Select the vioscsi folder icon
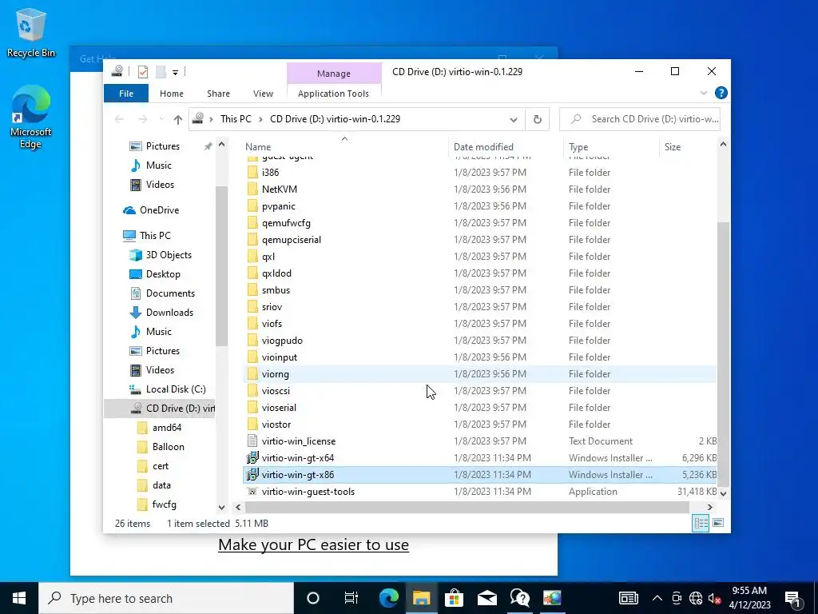The height and width of the screenshot is (614, 818). pos(252,390)
